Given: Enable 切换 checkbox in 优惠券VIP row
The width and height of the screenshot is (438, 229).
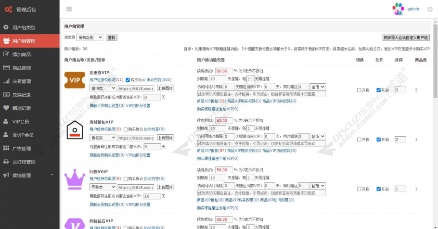Looking at the screenshot, I should 359,90.
